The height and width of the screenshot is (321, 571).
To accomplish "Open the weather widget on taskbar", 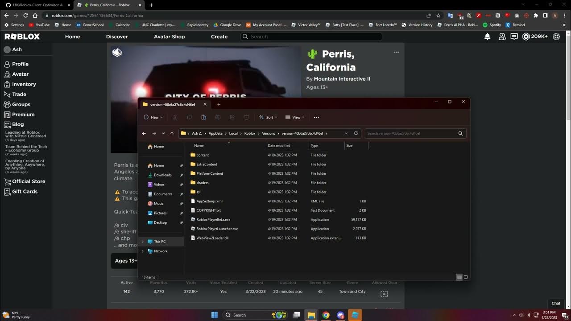I will [16, 315].
